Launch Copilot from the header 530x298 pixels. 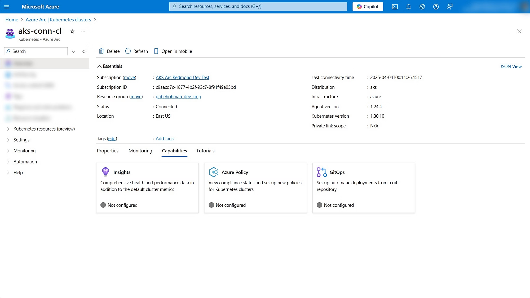tap(368, 7)
